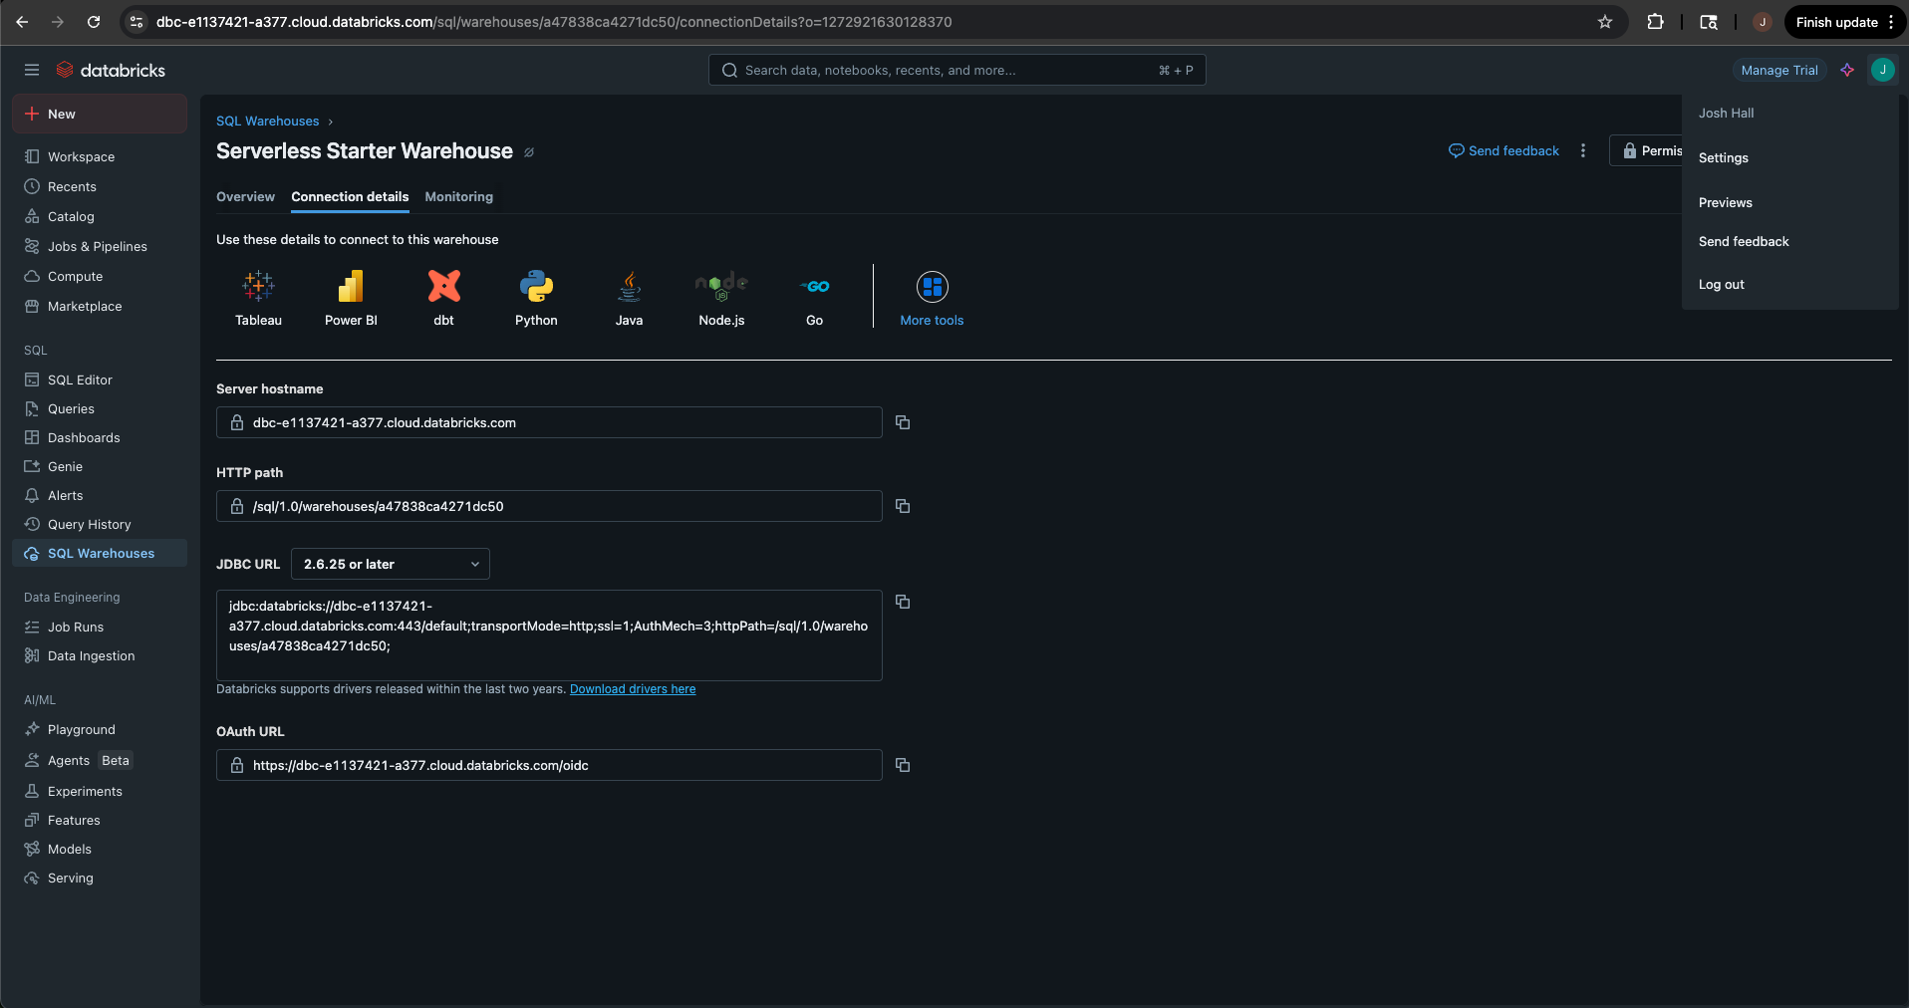
Task: Open the user avatar J menu
Action: coord(1882,70)
